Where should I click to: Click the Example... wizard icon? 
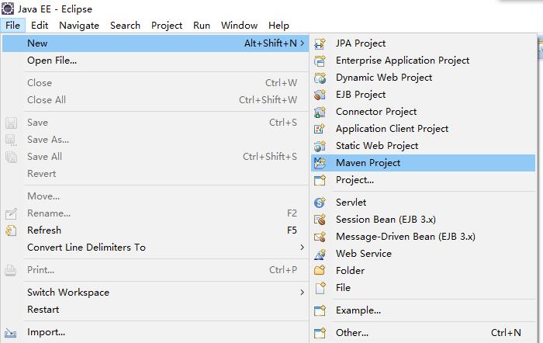coord(320,310)
